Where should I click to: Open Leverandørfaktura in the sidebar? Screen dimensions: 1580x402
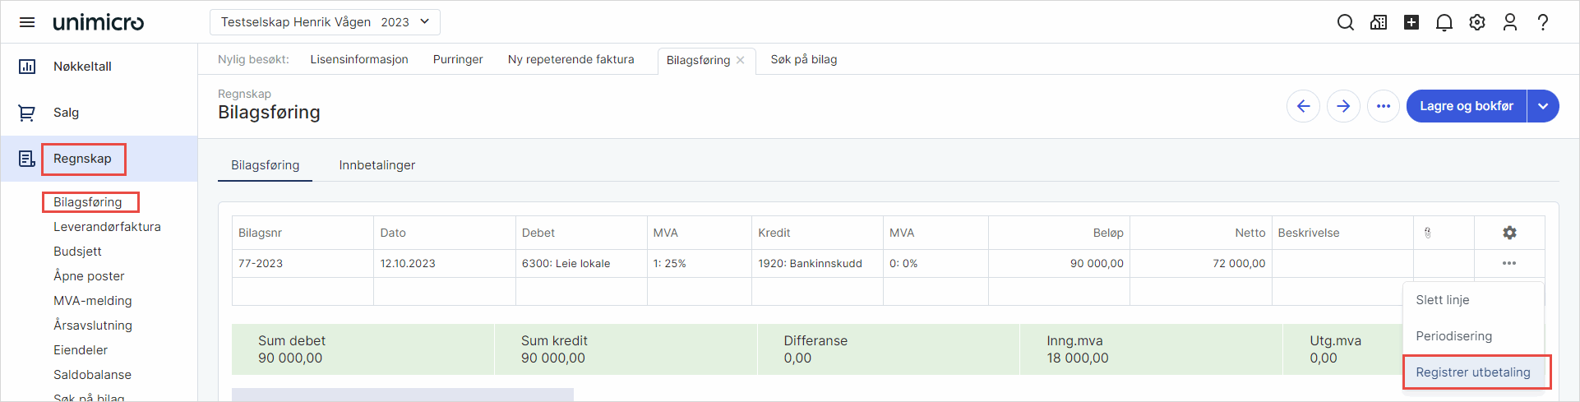107,227
